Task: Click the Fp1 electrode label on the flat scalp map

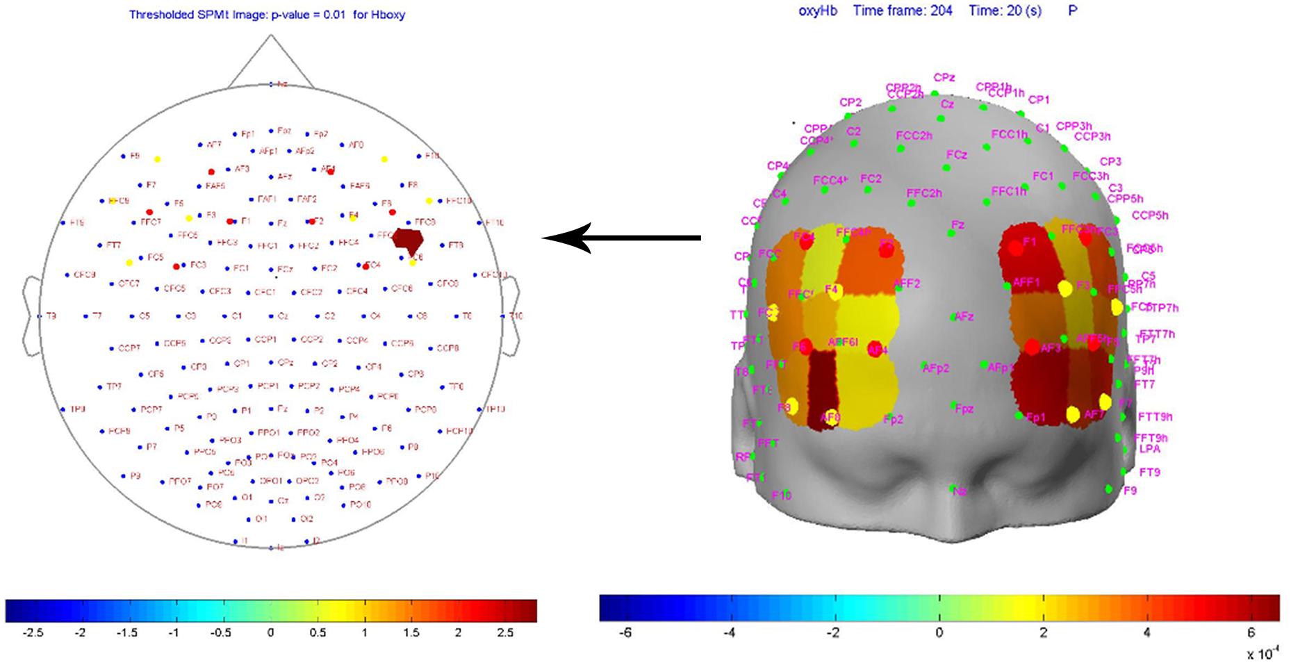Action: [x=248, y=134]
